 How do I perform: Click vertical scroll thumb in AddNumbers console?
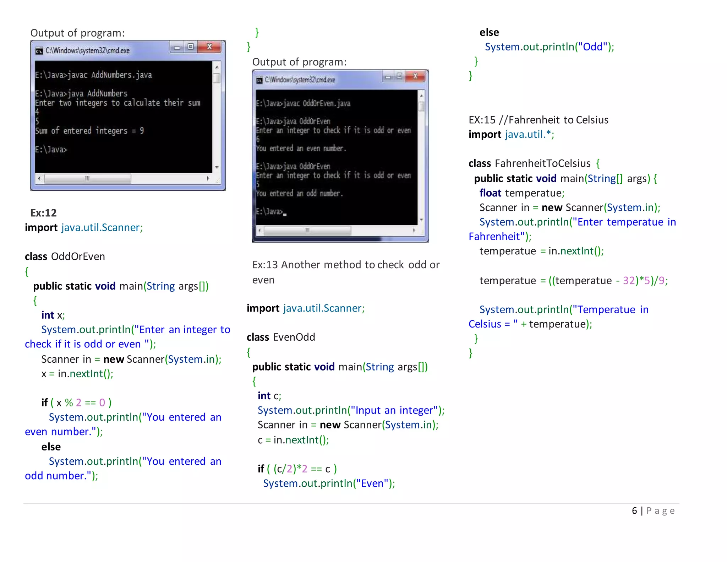pos(217,78)
